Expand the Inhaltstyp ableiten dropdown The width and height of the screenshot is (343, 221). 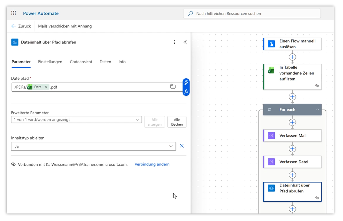click(93, 146)
